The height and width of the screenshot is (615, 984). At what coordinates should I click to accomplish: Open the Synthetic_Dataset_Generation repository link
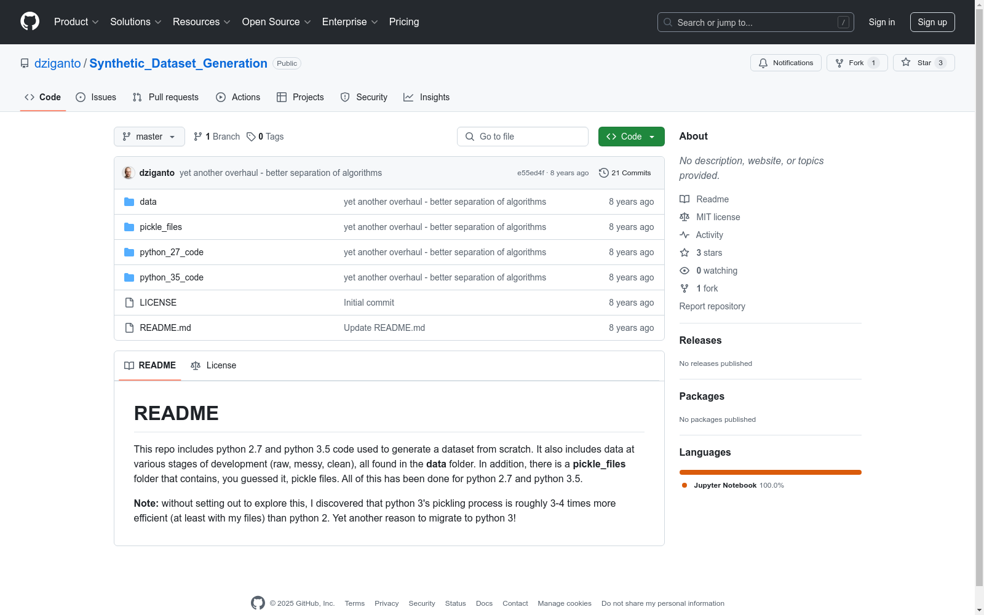(178, 63)
